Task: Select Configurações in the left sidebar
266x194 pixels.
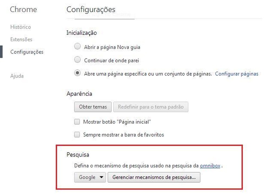Action: pos(26,52)
